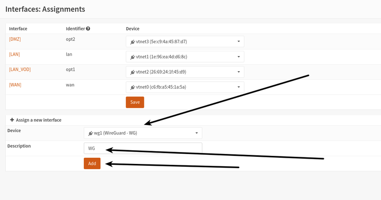
Task: Expand the LAN device dropdown arrow
Action: click(238, 57)
